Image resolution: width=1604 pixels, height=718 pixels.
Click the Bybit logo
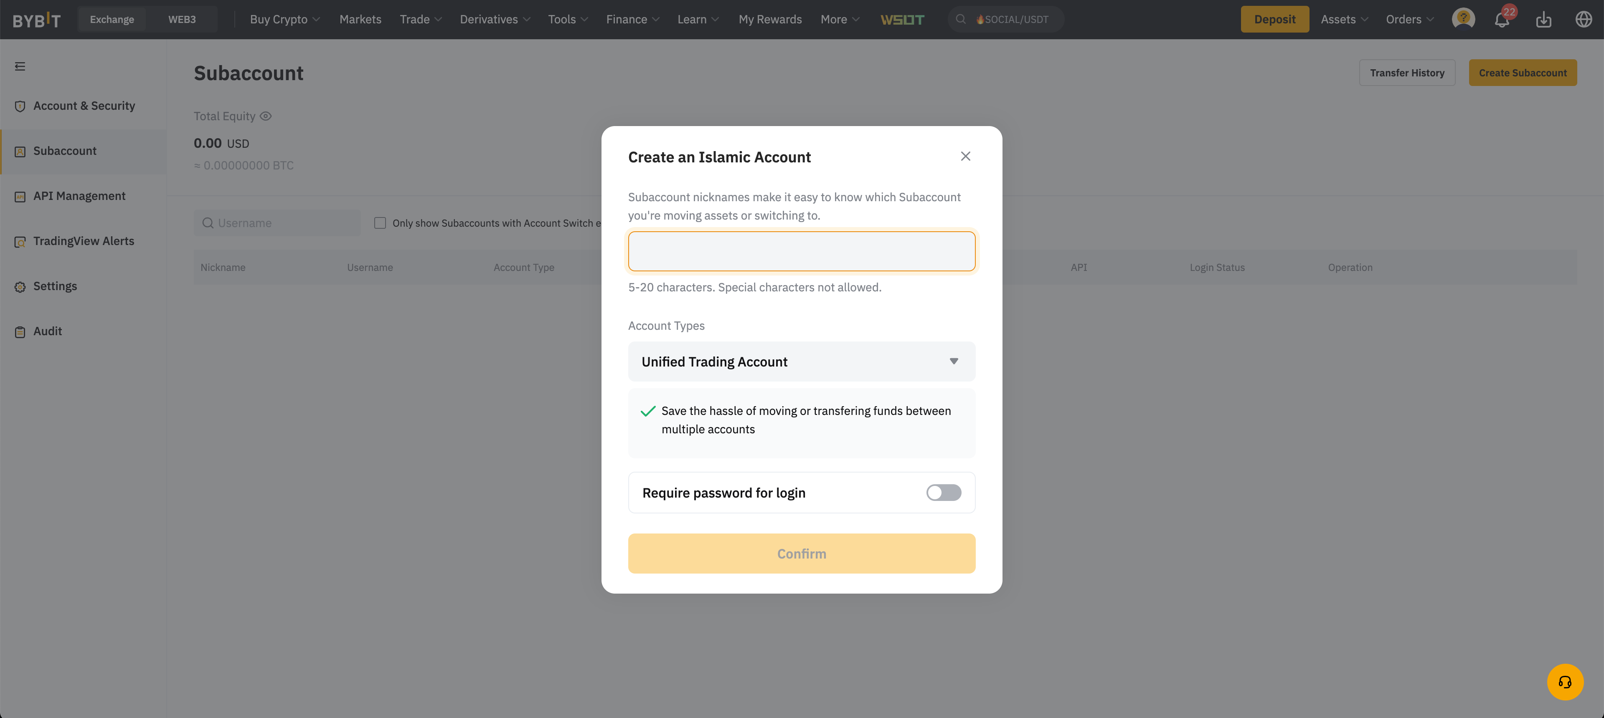pos(37,19)
